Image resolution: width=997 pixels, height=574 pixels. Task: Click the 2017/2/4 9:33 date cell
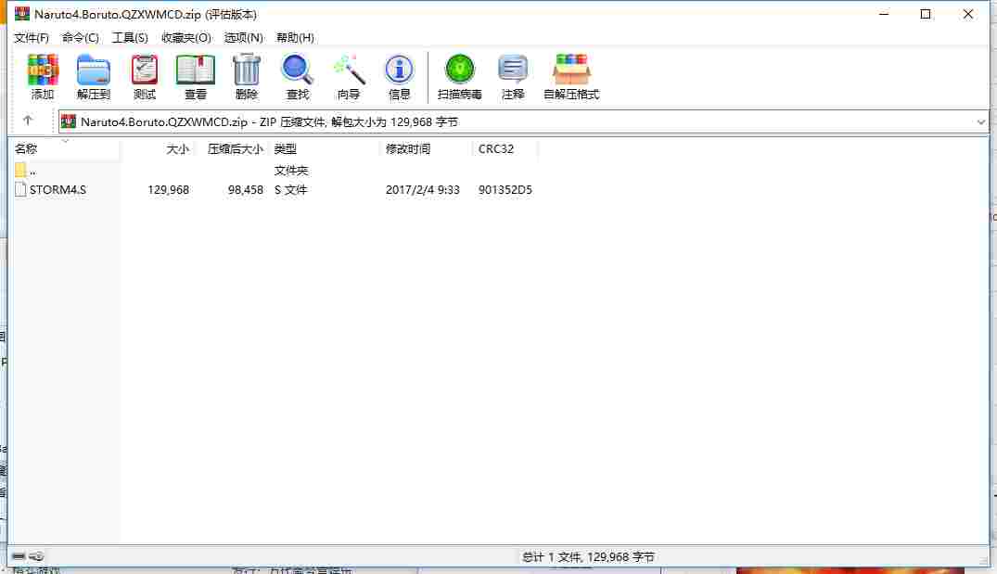click(422, 189)
